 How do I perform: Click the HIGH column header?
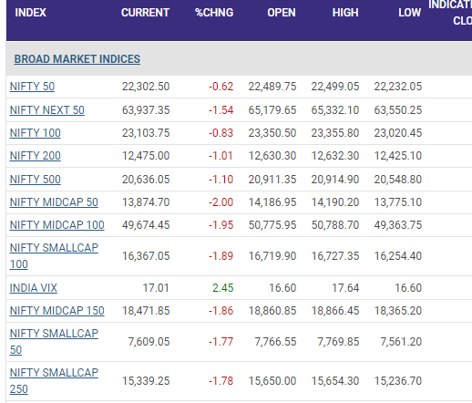pyautogui.click(x=345, y=13)
